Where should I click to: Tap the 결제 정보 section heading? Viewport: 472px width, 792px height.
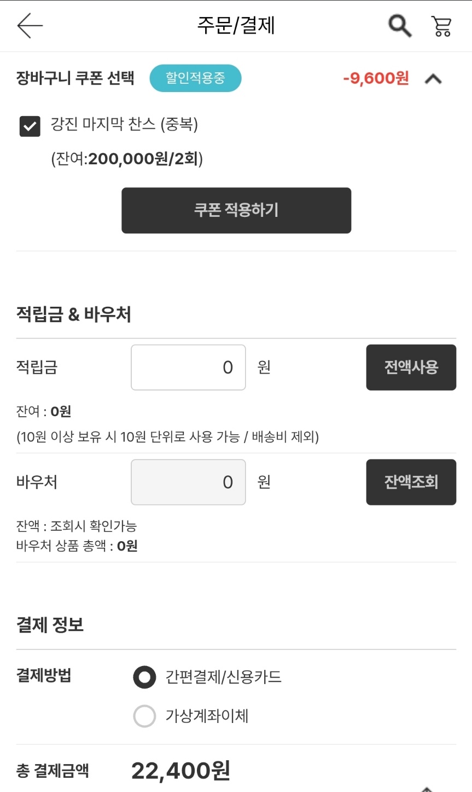click(x=50, y=624)
